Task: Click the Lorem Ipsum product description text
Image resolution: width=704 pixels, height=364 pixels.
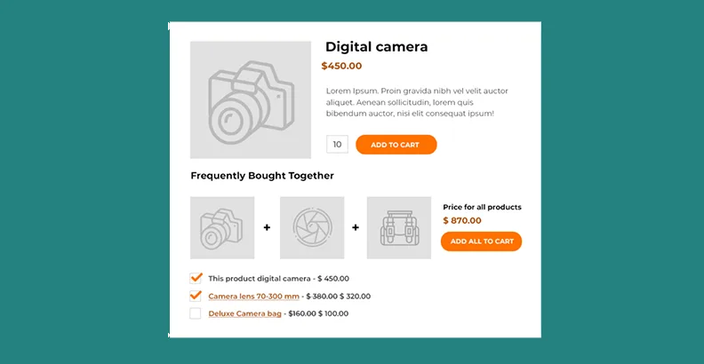Action: [x=416, y=102]
